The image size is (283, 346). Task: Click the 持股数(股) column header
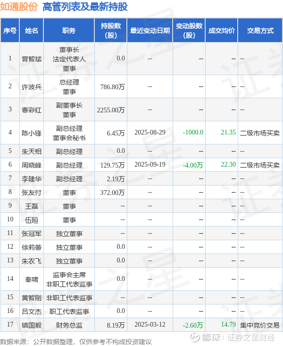click(111, 31)
